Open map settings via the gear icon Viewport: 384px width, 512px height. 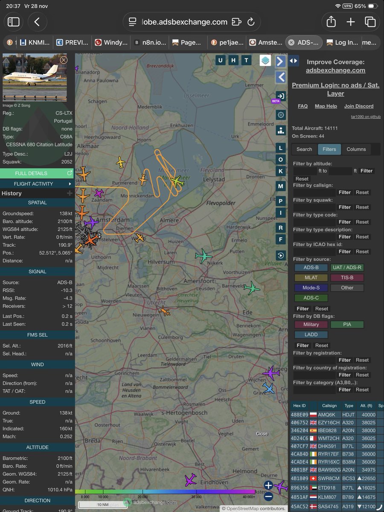pyautogui.click(x=280, y=114)
